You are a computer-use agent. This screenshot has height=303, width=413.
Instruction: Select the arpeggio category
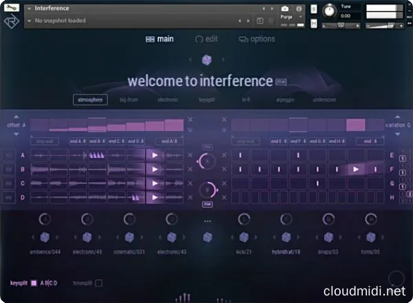[x=285, y=100]
